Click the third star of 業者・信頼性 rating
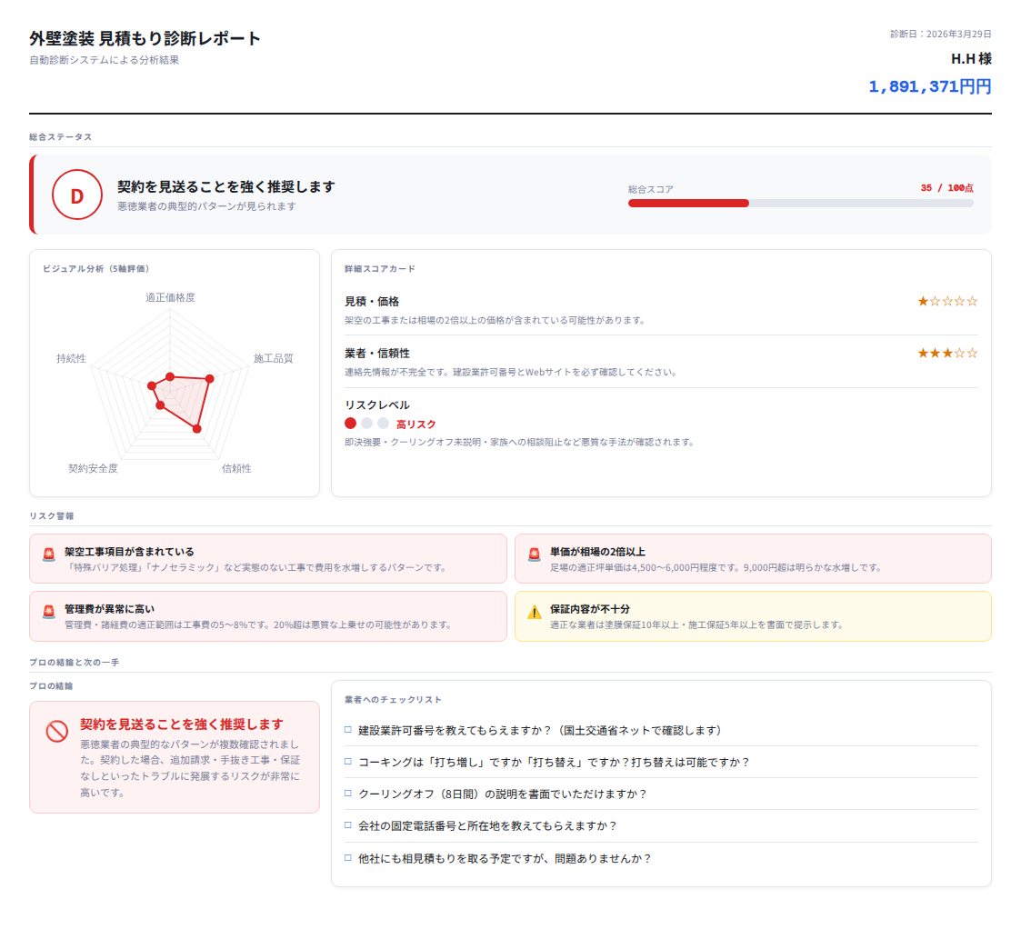The height and width of the screenshot is (929, 1021). coord(946,353)
